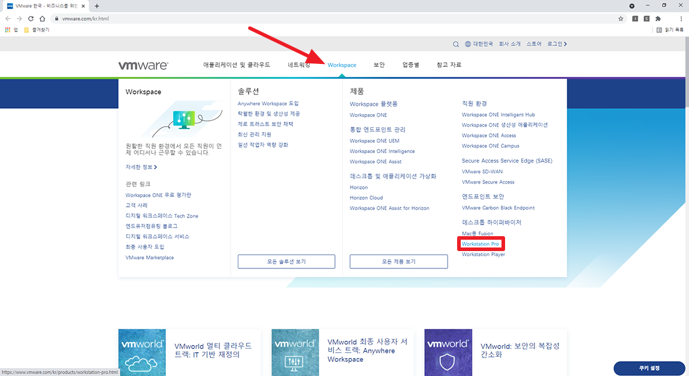Open Workspace ONE Intelligence link
689x376 pixels.
pos(382,151)
